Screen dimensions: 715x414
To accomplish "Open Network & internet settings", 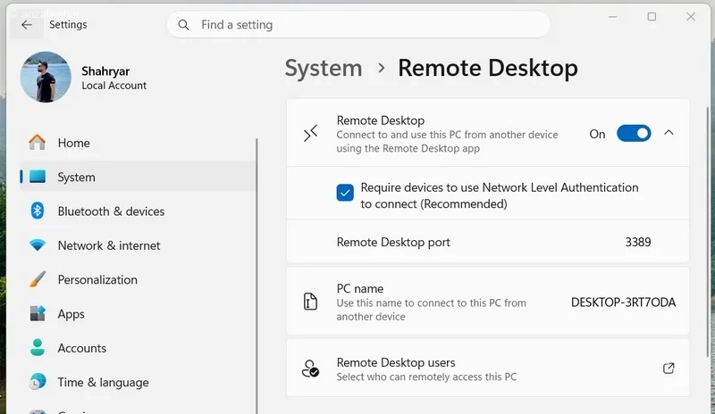I will tap(138, 245).
